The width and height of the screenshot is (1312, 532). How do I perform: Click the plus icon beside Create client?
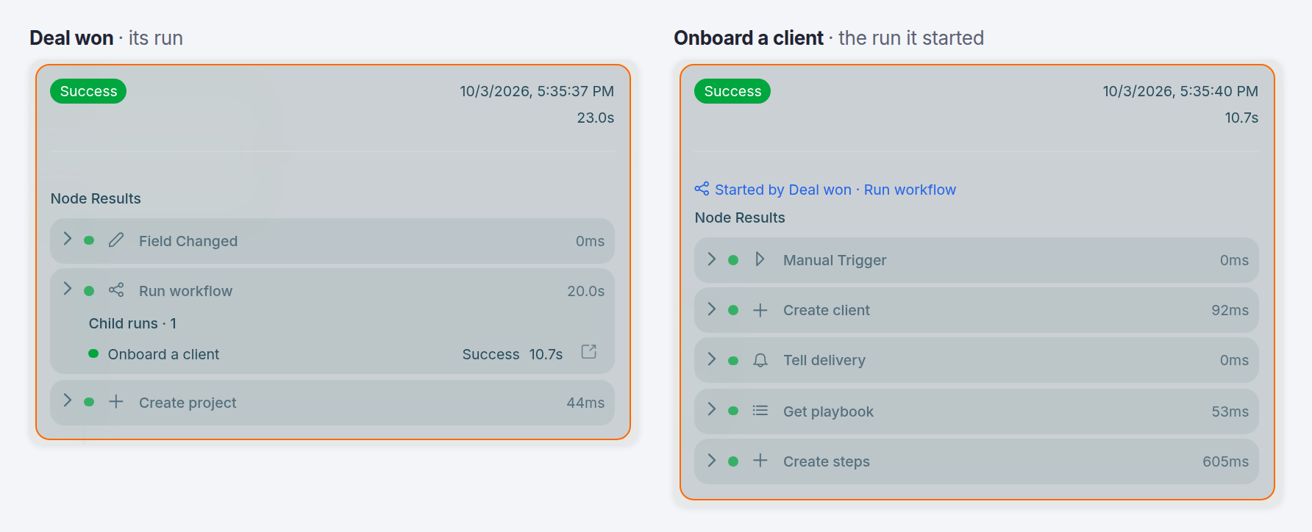(x=760, y=310)
